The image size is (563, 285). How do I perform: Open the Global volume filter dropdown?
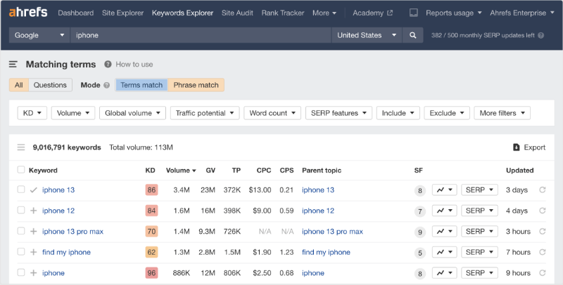click(132, 113)
